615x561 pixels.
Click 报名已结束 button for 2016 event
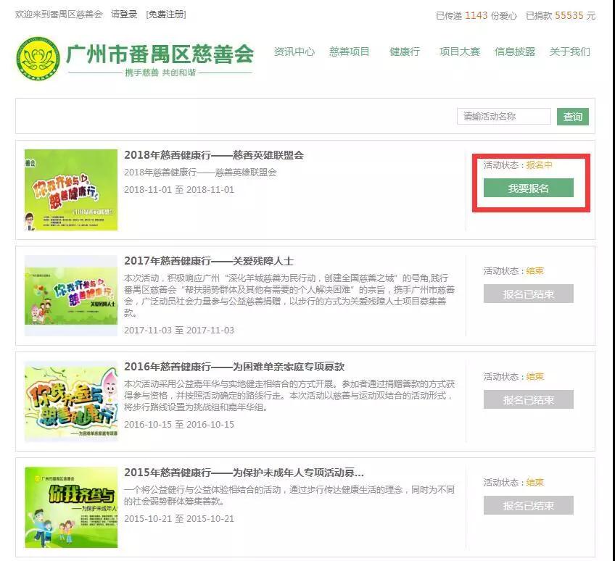click(528, 399)
